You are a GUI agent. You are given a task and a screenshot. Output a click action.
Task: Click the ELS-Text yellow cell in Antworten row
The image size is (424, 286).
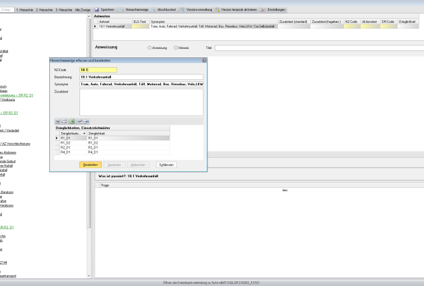(x=141, y=26)
